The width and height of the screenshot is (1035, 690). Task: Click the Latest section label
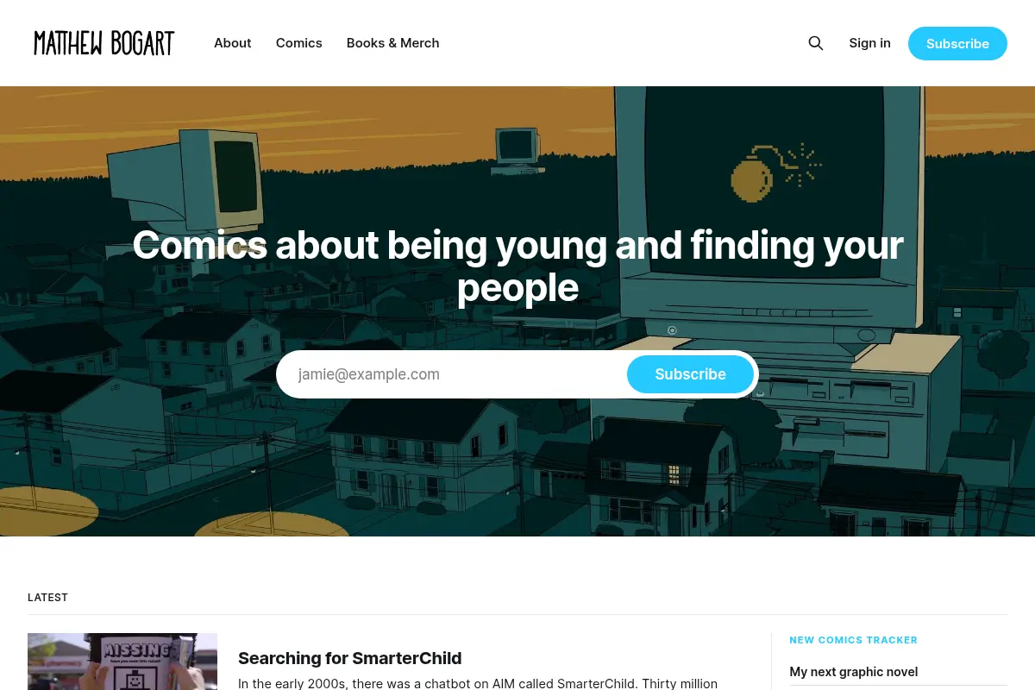[47, 598]
